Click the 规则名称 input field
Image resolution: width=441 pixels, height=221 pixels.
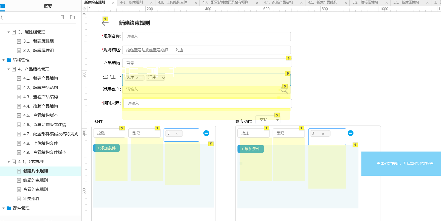coord(206,36)
